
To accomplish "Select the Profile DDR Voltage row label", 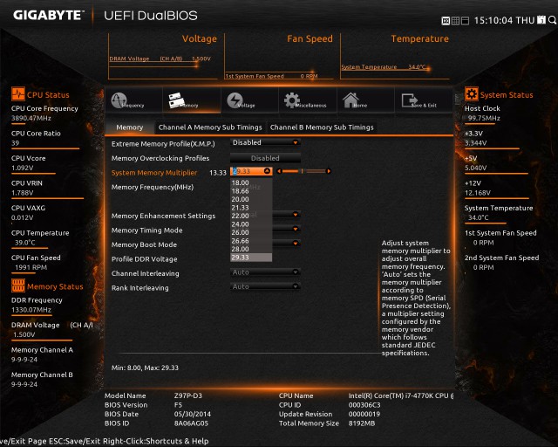I will [144, 259].
